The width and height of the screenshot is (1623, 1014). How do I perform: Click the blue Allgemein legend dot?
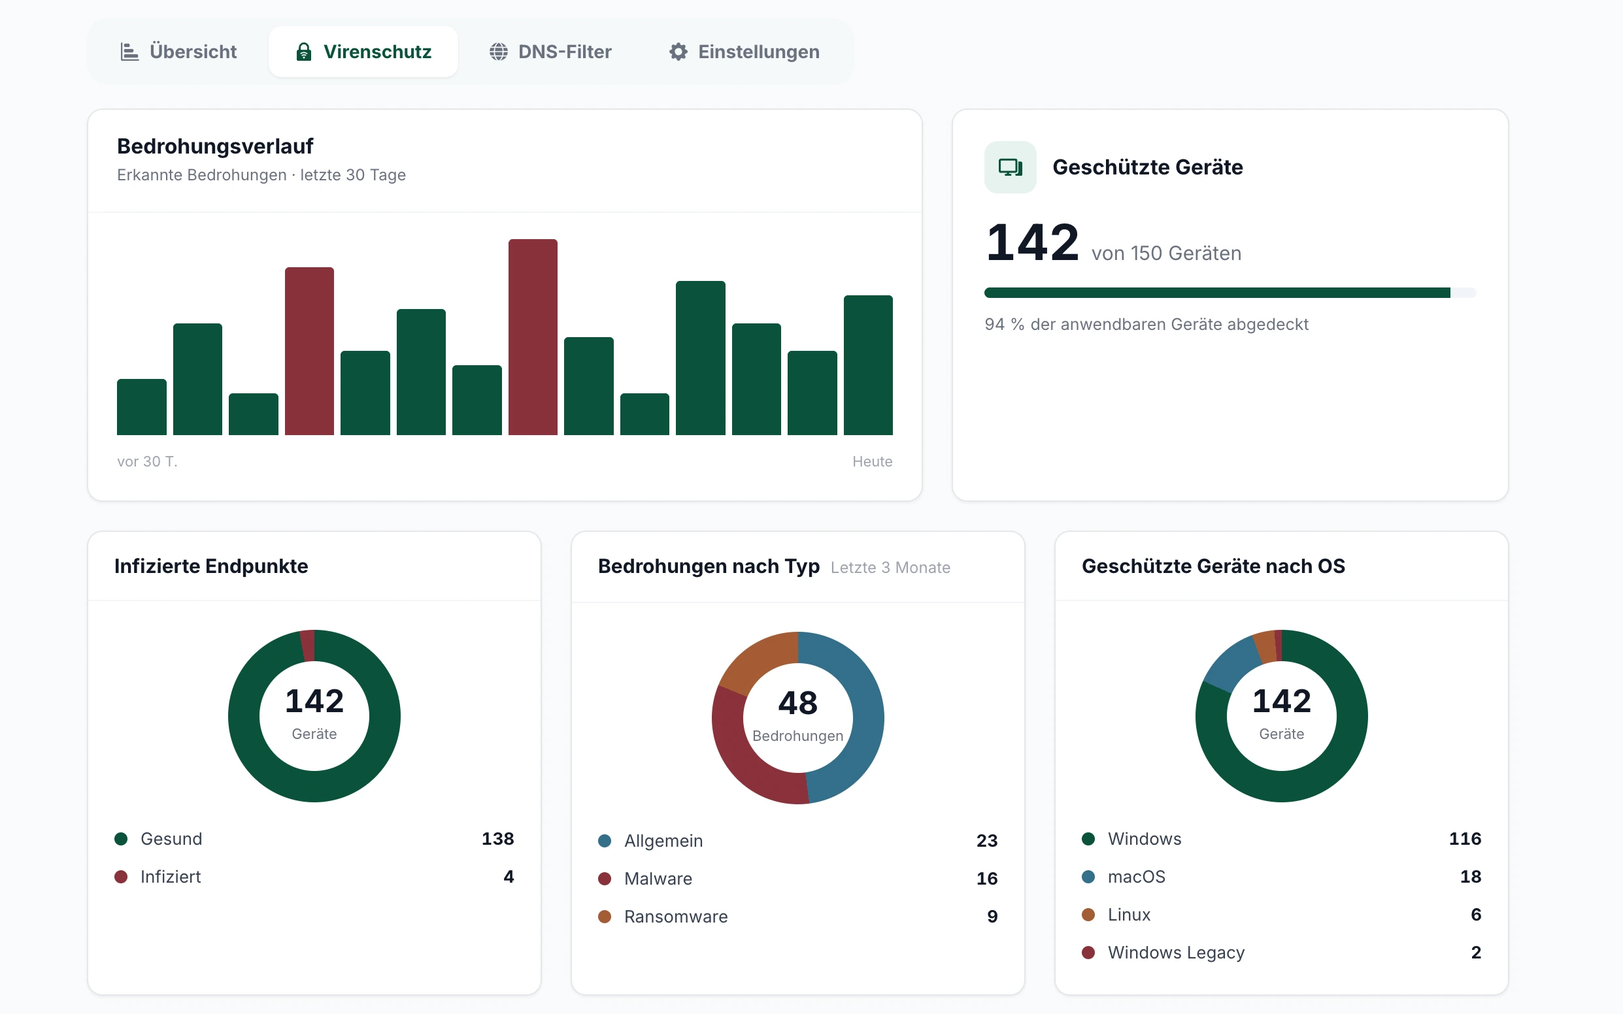click(x=605, y=841)
